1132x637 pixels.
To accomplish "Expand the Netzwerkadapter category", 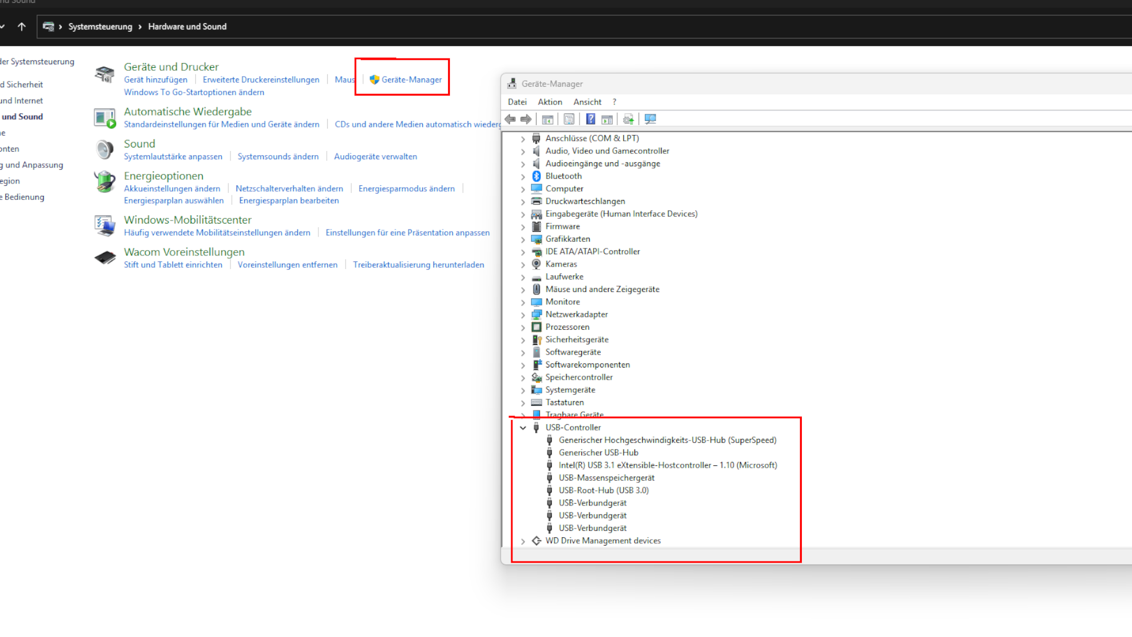I will 523,315.
